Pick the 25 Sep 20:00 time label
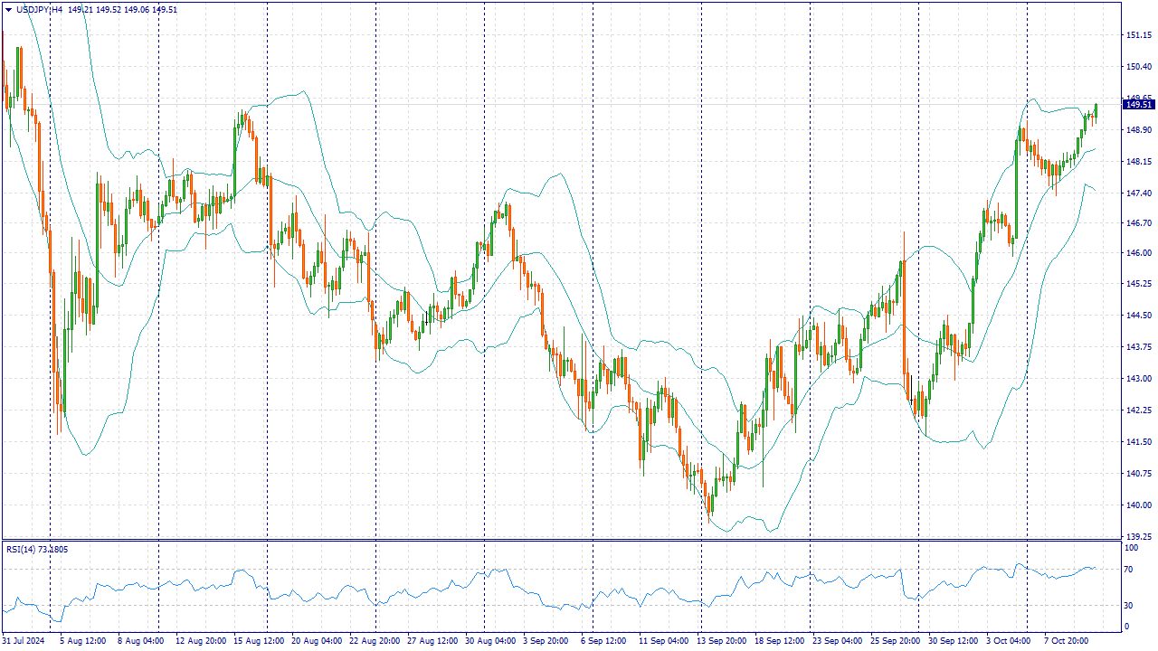Viewport: 1158px width, 651px height. (x=896, y=641)
